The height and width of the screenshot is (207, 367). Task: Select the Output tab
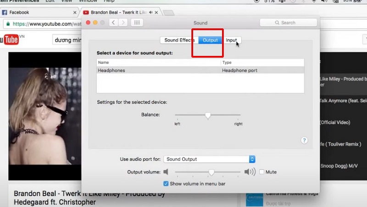coord(210,40)
